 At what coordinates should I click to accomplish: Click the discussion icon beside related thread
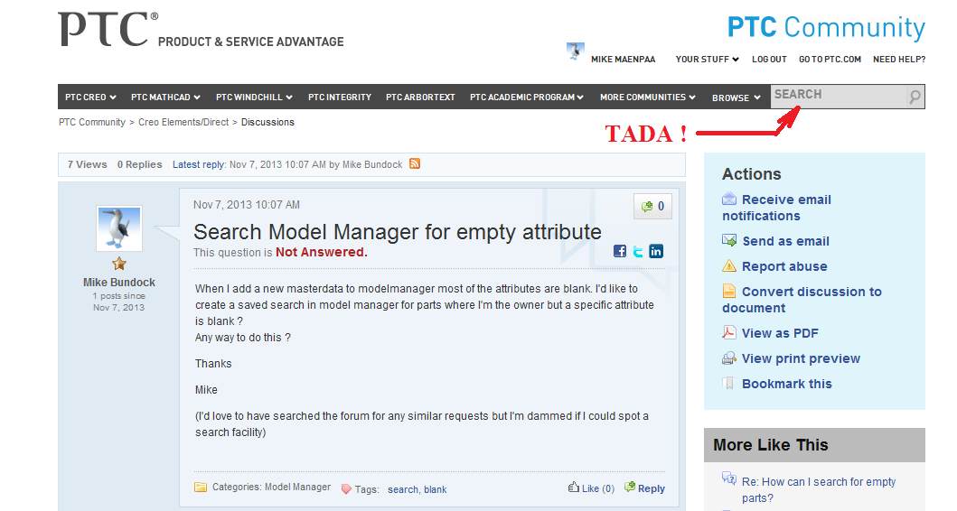(728, 478)
